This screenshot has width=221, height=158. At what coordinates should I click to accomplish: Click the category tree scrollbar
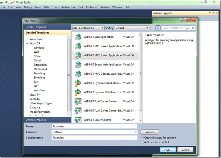tap(69, 75)
